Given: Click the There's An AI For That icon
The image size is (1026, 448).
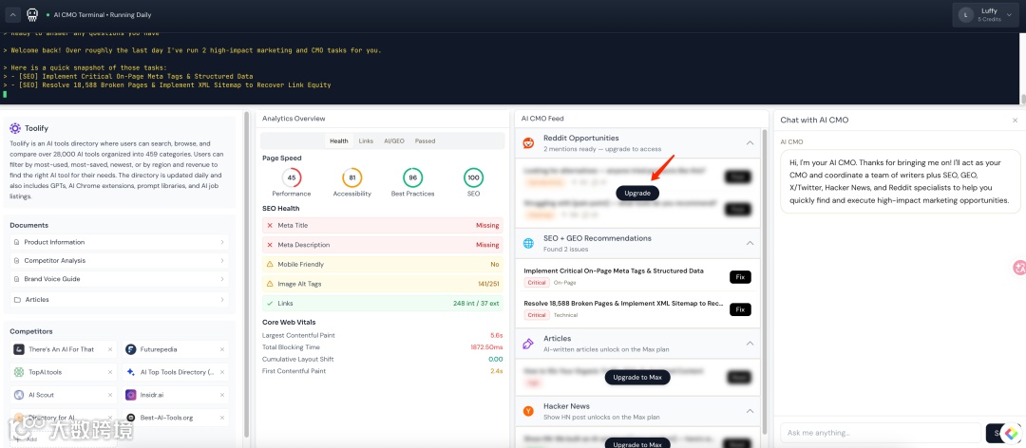Looking at the screenshot, I should 19,349.
